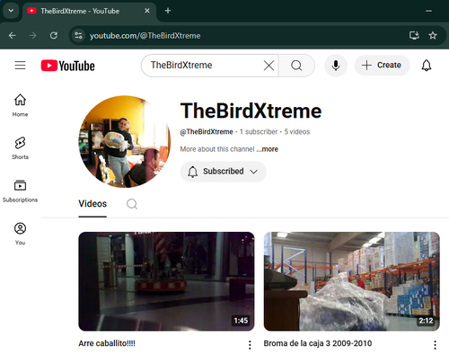
Task: Select the Videos tab
Action: [x=92, y=204]
